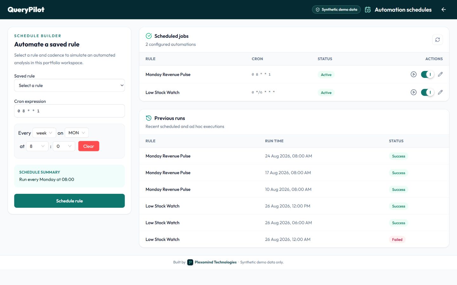Click the red Clear button
Viewport: 457px width, 285px height.
tap(89, 146)
